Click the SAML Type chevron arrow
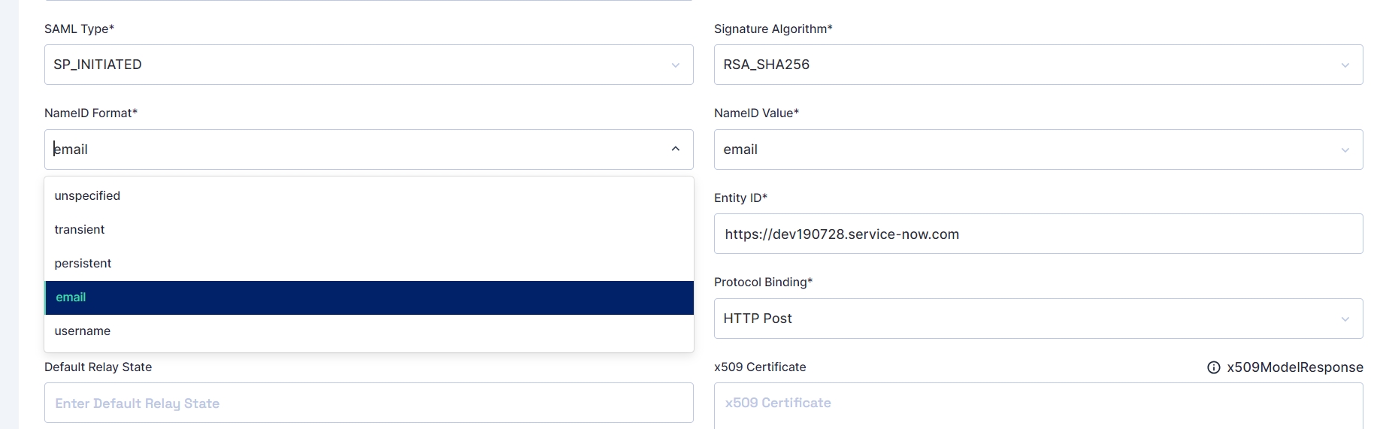The width and height of the screenshot is (1374, 429). 675,65
